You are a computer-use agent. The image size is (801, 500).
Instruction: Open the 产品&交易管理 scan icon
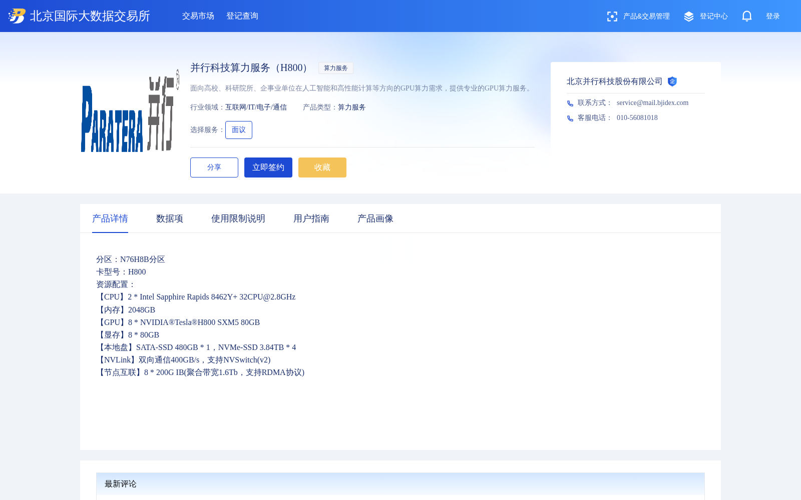pyautogui.click(x=612, y=16)
